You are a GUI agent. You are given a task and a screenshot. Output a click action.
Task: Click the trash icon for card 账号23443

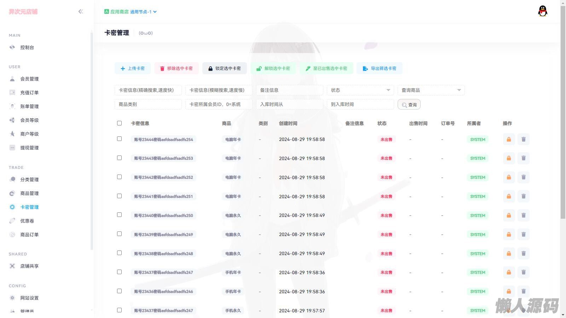pos(524,158)
